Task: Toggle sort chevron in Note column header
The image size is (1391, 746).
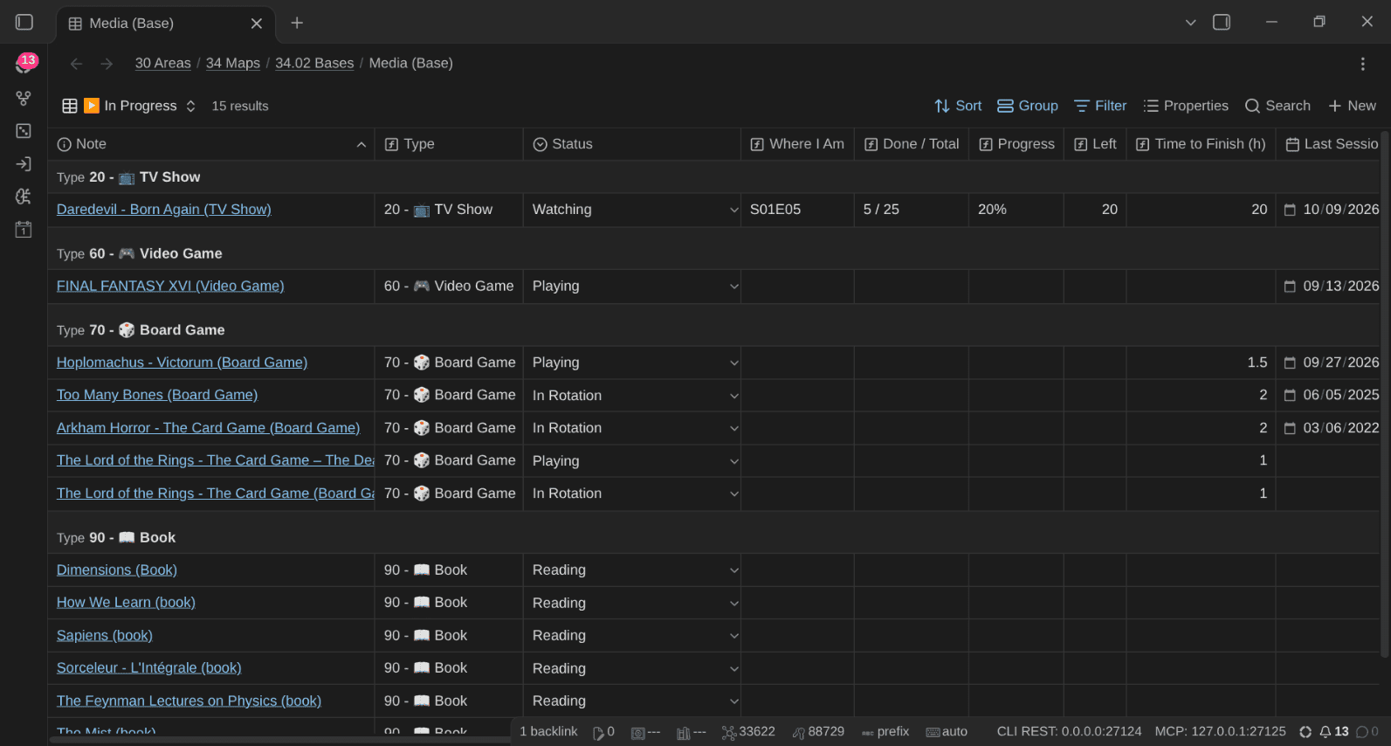Action: coord(362,144)
